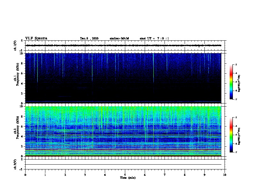The height and width of the screenshot is (196, 253).
Task: Click the ch.2 "Frequency (kHz)" axis label
Action: click(18, 127)
